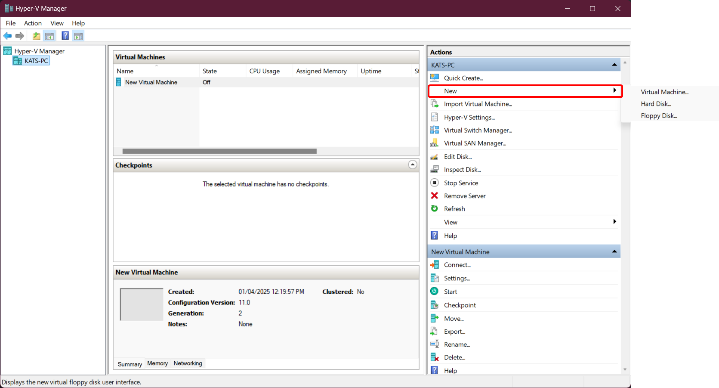
Task: Click the Quick Create... action link
Action: coord(463,78)
